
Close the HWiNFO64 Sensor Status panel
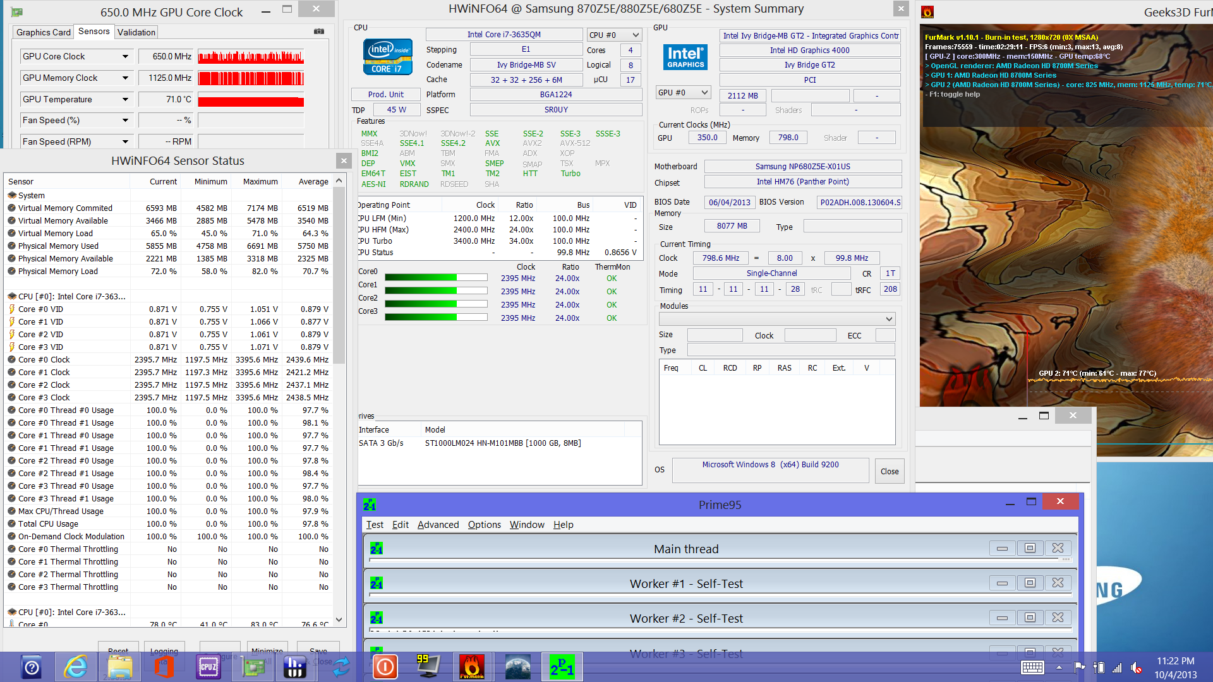coord(344,160)
